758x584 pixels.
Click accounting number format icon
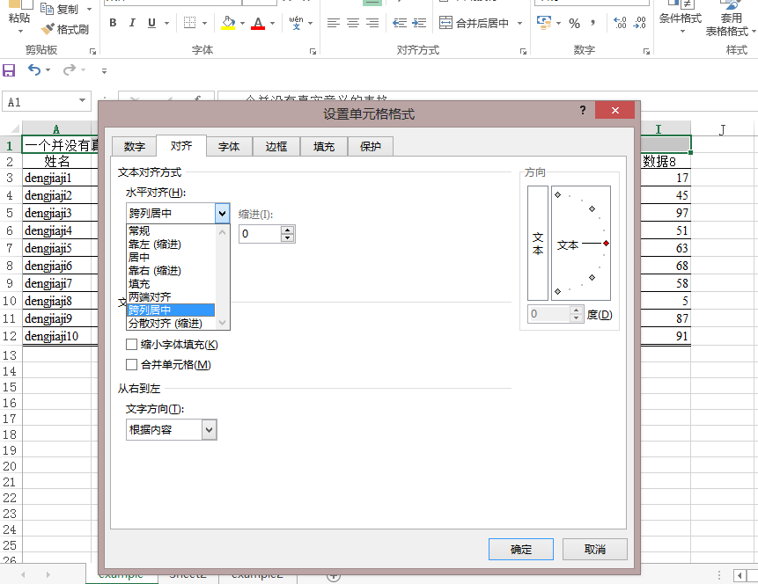(x=544, y=23)
